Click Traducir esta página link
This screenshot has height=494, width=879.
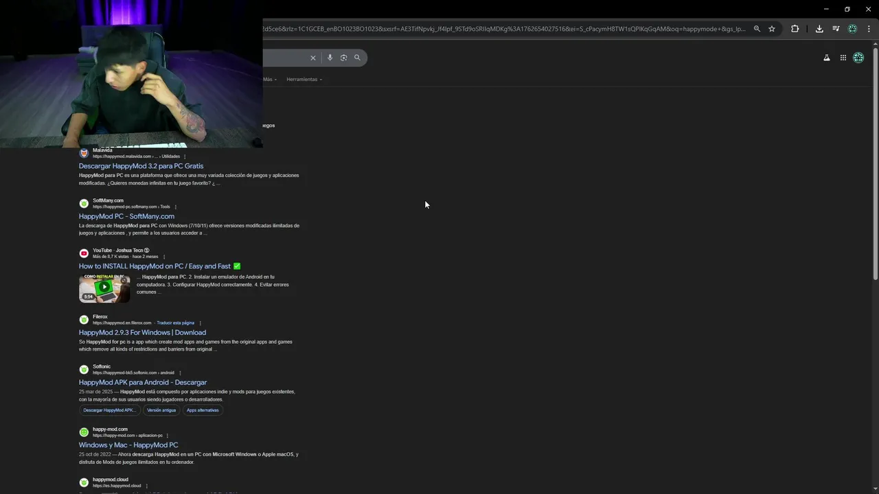175,323
